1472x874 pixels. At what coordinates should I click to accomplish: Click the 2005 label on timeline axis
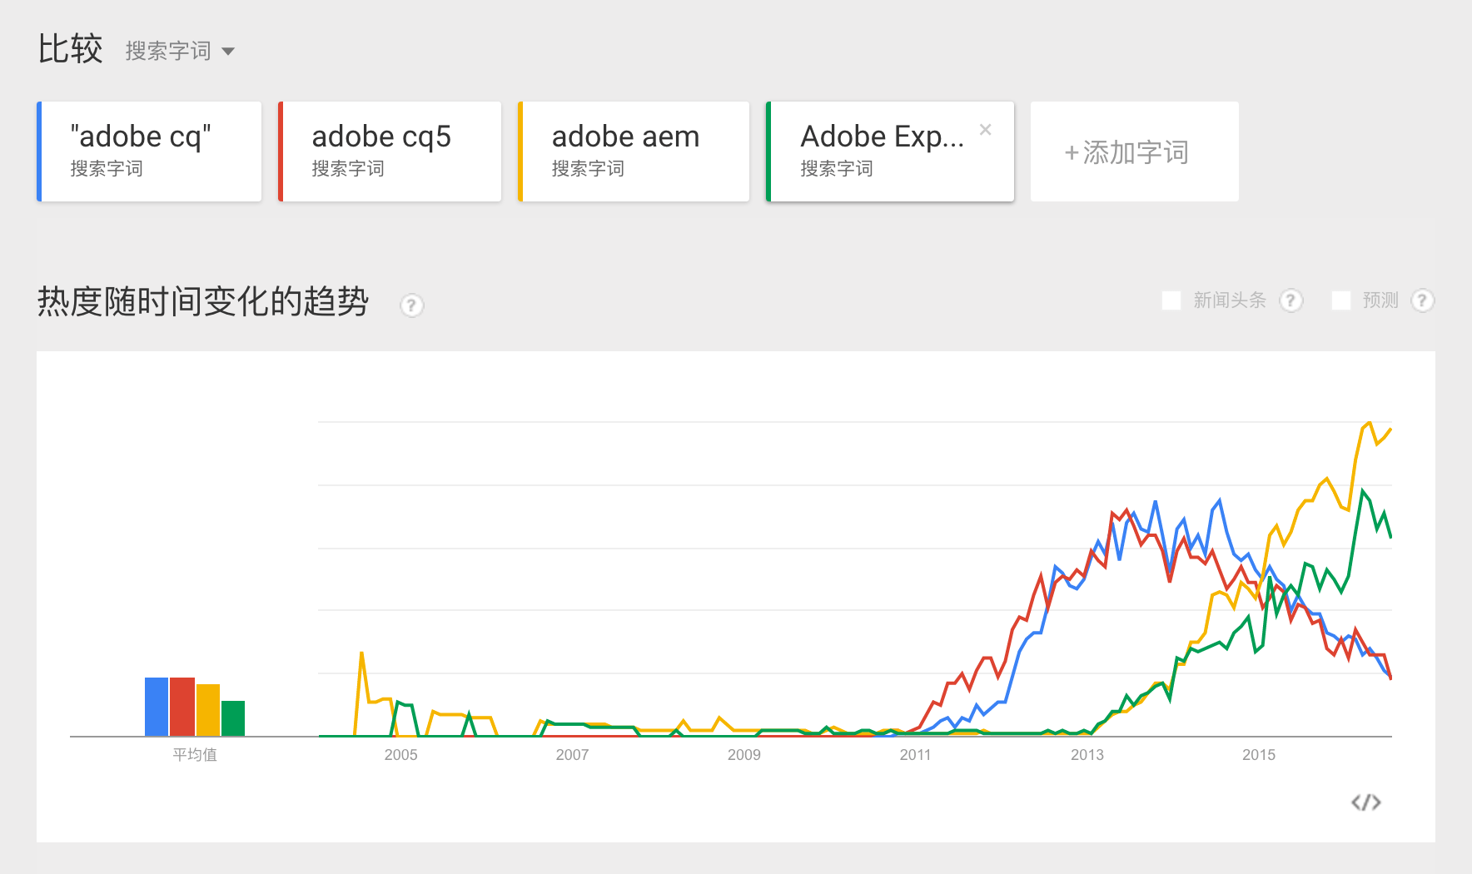400,755
